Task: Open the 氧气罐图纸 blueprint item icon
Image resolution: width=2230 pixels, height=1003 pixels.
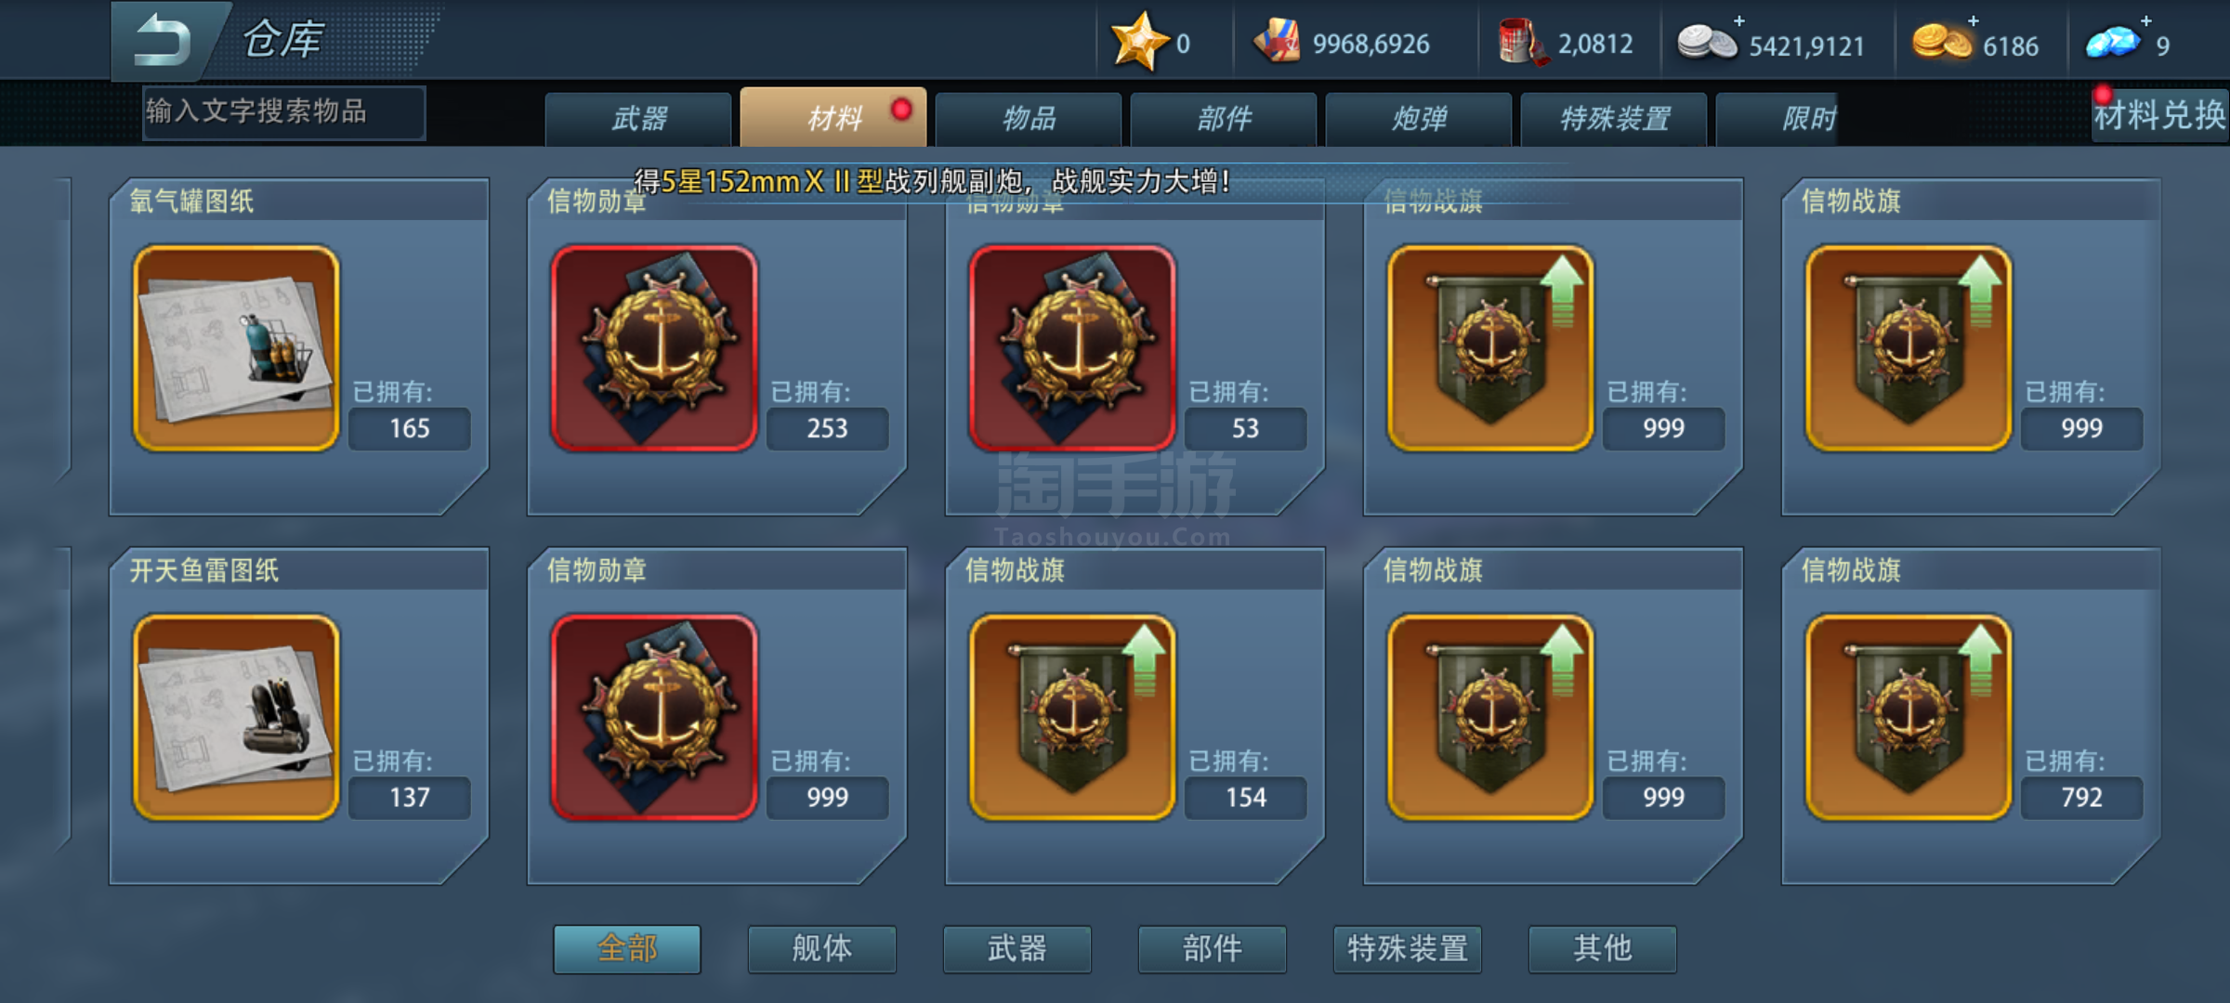Action: tap(236, 348)
